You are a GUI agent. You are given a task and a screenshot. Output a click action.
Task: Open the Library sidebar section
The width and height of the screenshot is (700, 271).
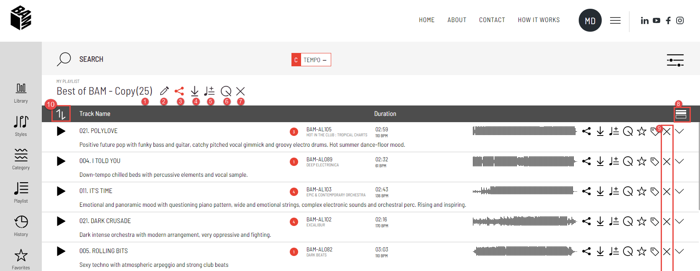coord(21,93)
